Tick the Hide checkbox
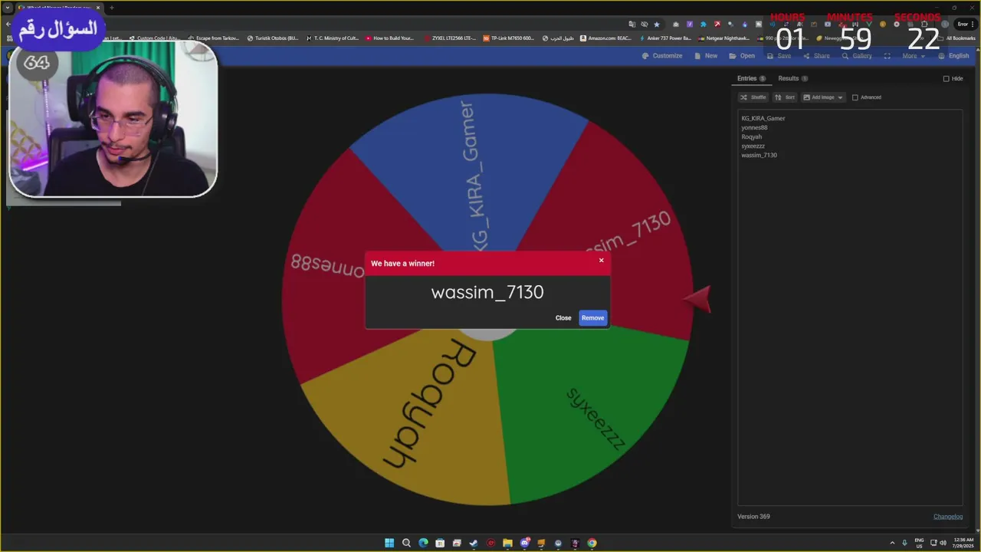The width and height of the screenshot is (981, 552). (946, 79)
